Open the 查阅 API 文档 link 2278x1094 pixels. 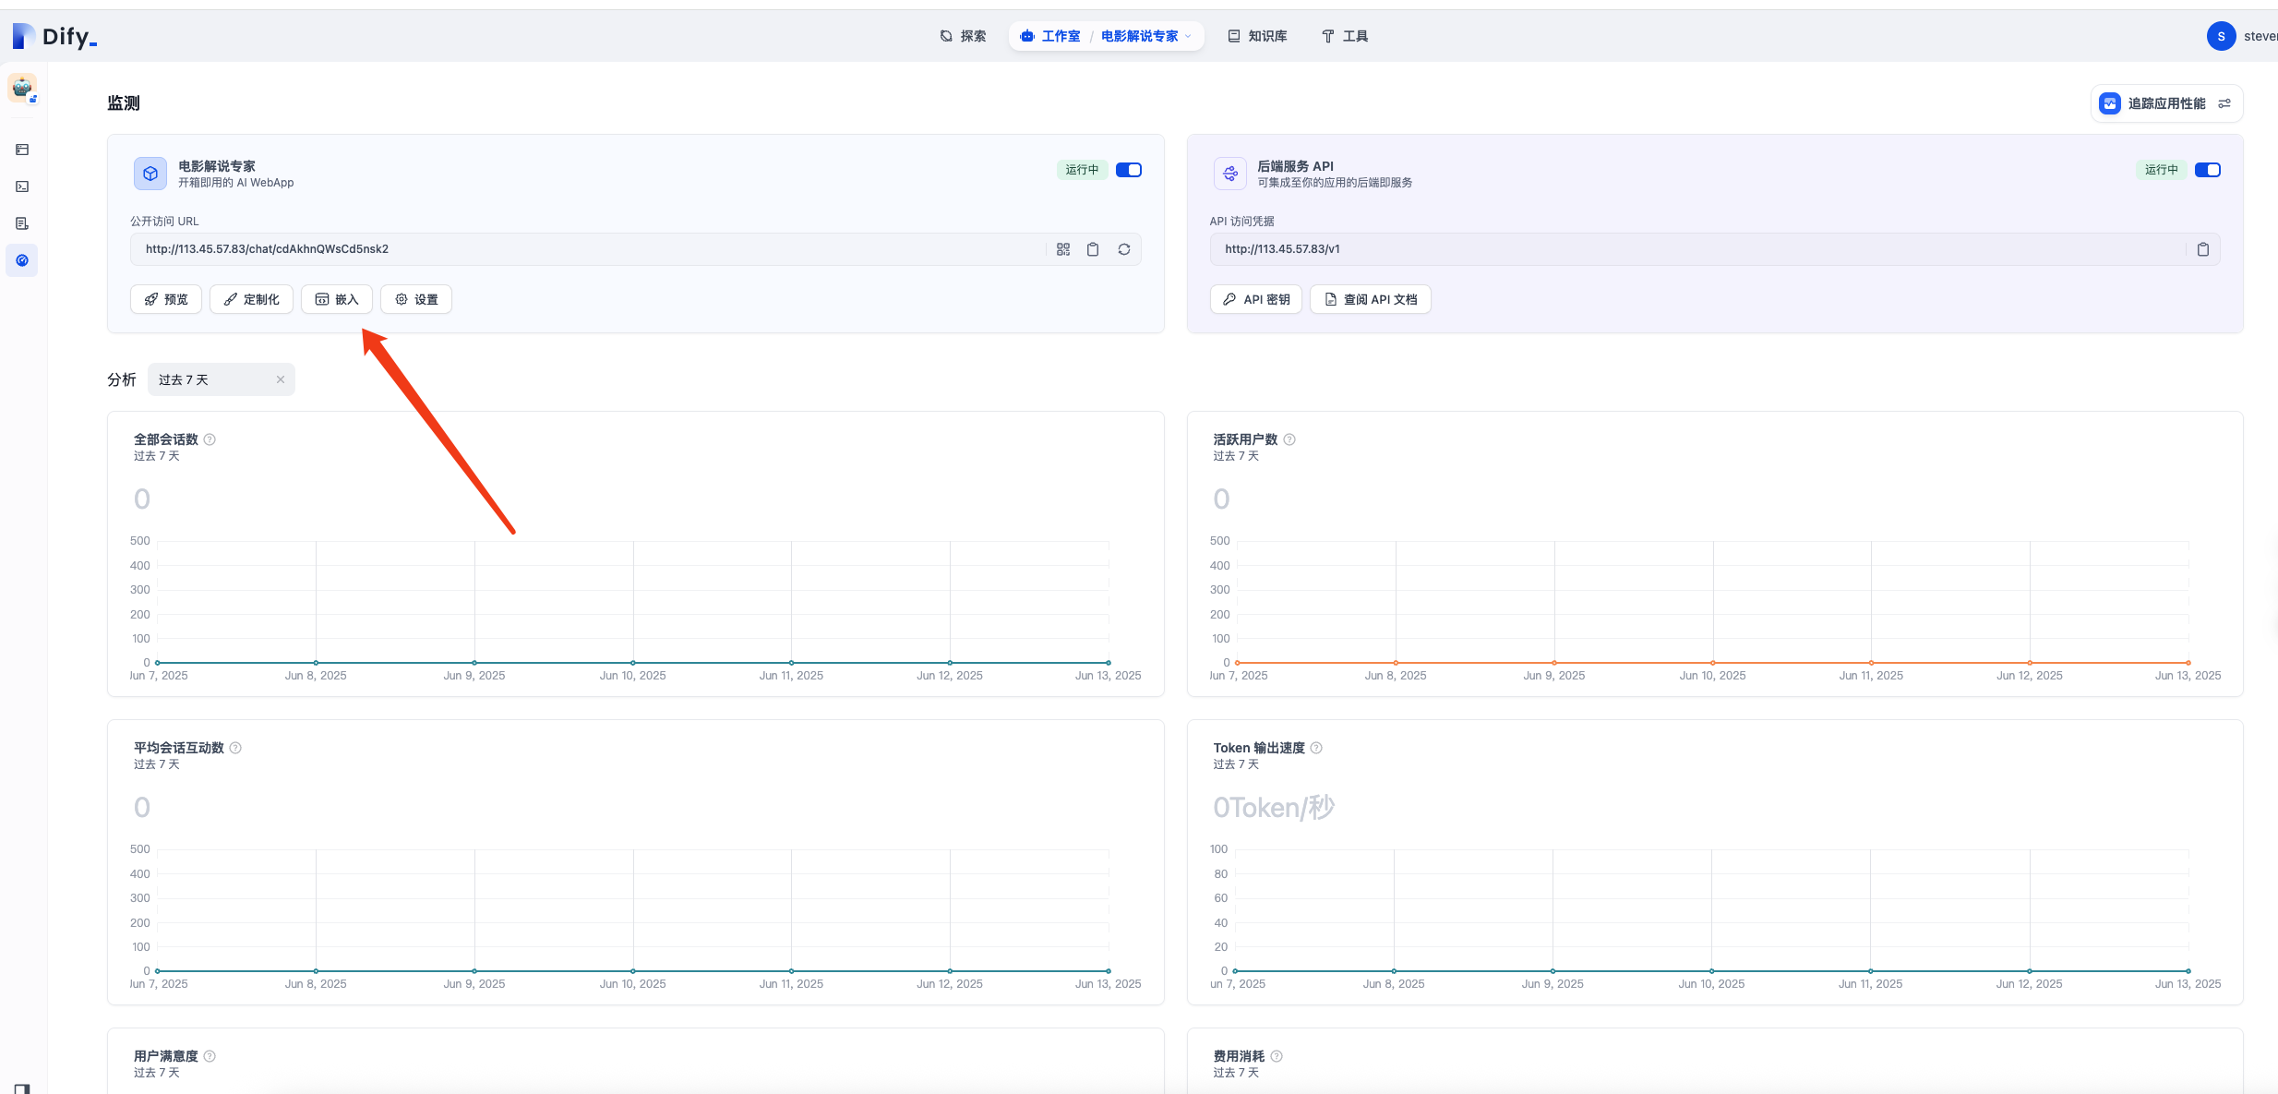click(1371, 299)
